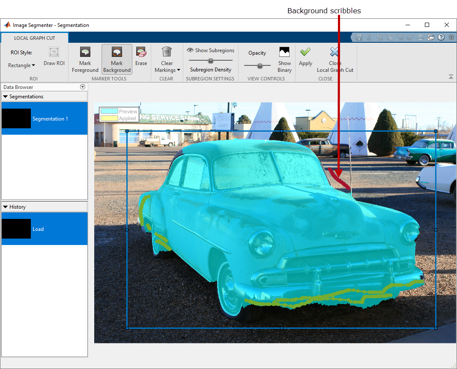
Task: Open the Data Browser panel options menu
Action: [83, 87]
